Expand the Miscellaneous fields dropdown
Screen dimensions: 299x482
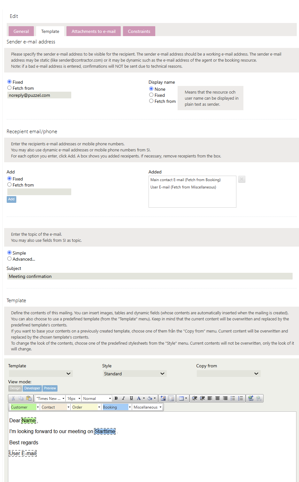(148, 407)
